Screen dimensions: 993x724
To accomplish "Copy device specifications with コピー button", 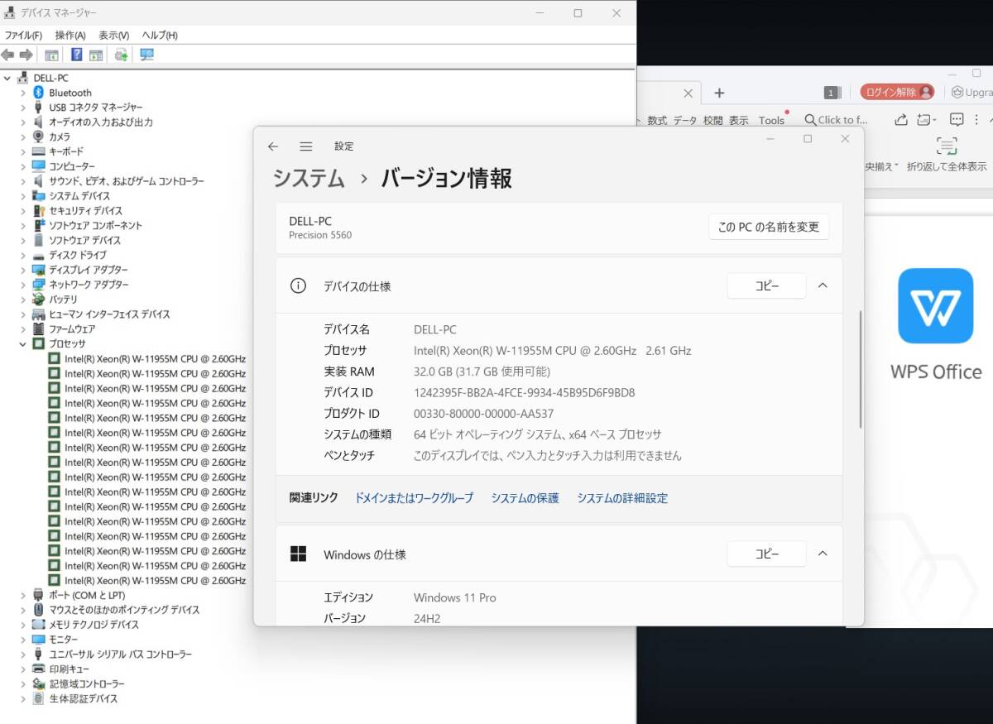I will click(767, 285).
